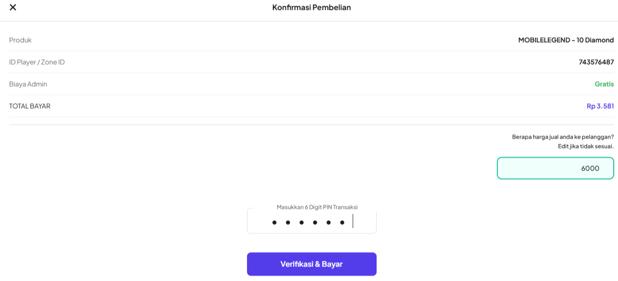Click the 'Edit jika tidak sesuai.' hint
This screenshot has width=618, height=281.
point(585,146)
